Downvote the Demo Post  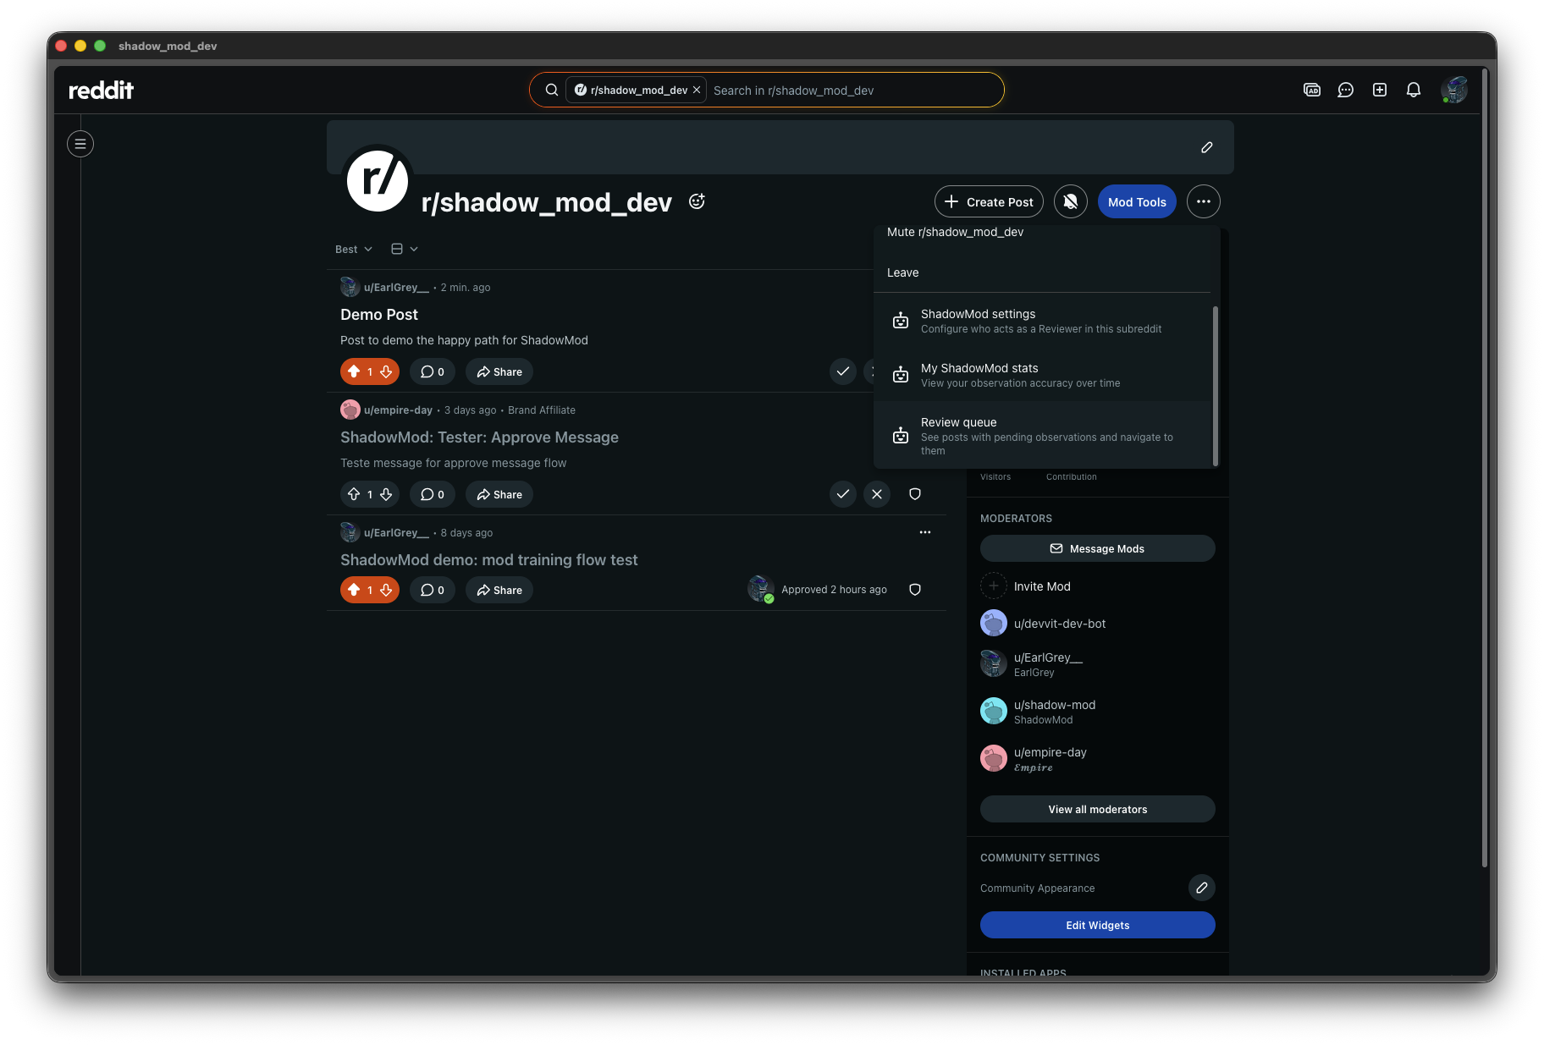point(386,371)
